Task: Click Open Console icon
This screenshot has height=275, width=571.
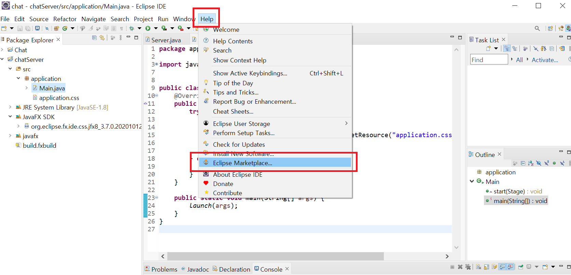Action: tap(545, 267)
